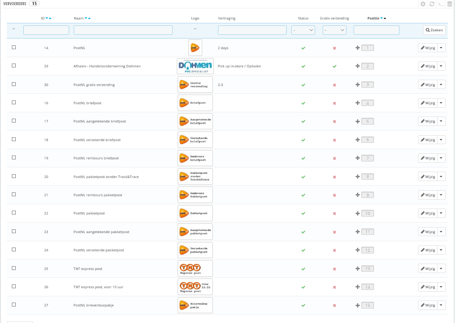Select checkbox for PostNL ID 14

[x=14, y=47]
